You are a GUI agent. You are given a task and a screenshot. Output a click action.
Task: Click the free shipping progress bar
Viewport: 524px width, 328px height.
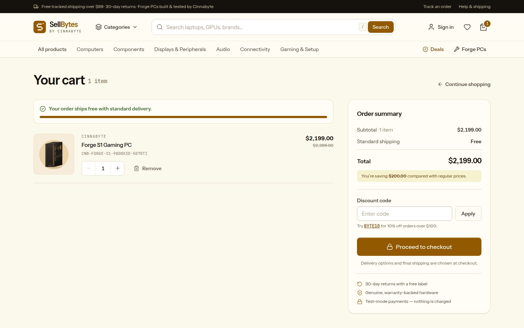click(183, 117)
